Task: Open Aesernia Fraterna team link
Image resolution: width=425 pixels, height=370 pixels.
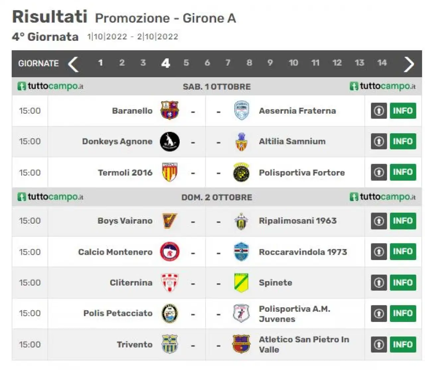Action: click(x=297, y=111)
